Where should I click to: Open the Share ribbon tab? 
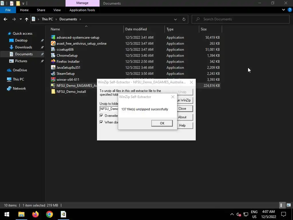41,10
